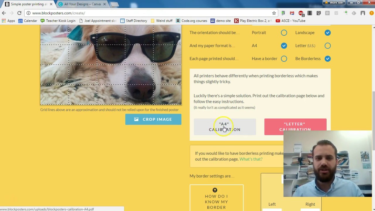Open a new browser tab
The image size is (375, 211).
click(x=115, y=4)
